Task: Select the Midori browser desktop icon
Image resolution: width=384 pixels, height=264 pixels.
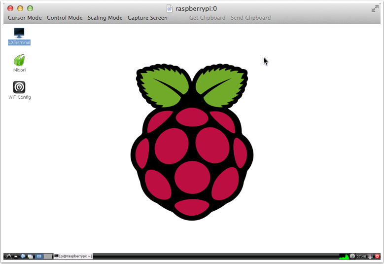Action: click(19, 63)
